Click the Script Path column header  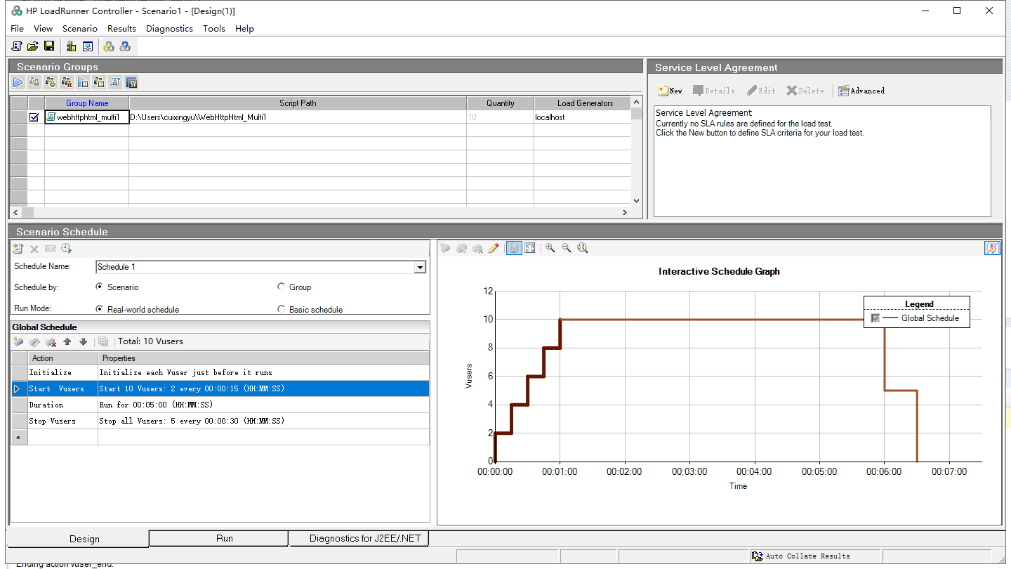pyautogui.click(x=298, y=103)
